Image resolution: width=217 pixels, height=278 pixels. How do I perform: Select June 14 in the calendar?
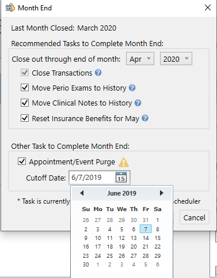pos(146,238)
